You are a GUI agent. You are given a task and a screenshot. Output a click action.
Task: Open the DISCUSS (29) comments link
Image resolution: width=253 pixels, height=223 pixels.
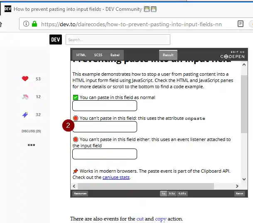pos(31,131)
